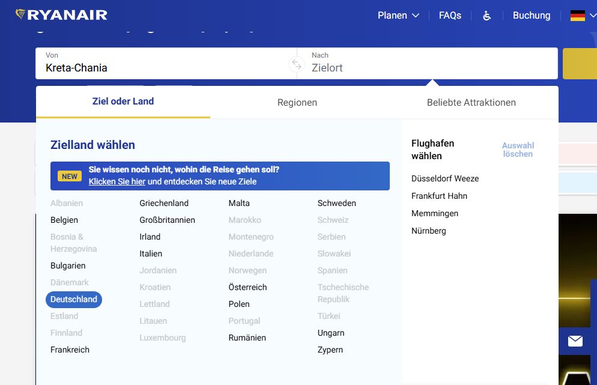
Task: Click the swap origin and destination arrows
Action: 297,64
